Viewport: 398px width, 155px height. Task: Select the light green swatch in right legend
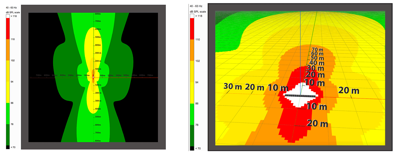(192, 114)
